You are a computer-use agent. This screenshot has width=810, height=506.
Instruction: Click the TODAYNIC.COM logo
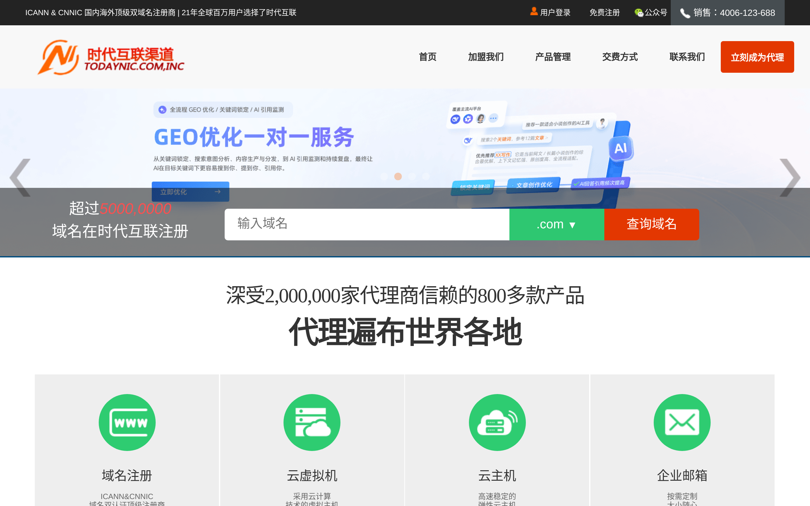(x=111, y=57)
